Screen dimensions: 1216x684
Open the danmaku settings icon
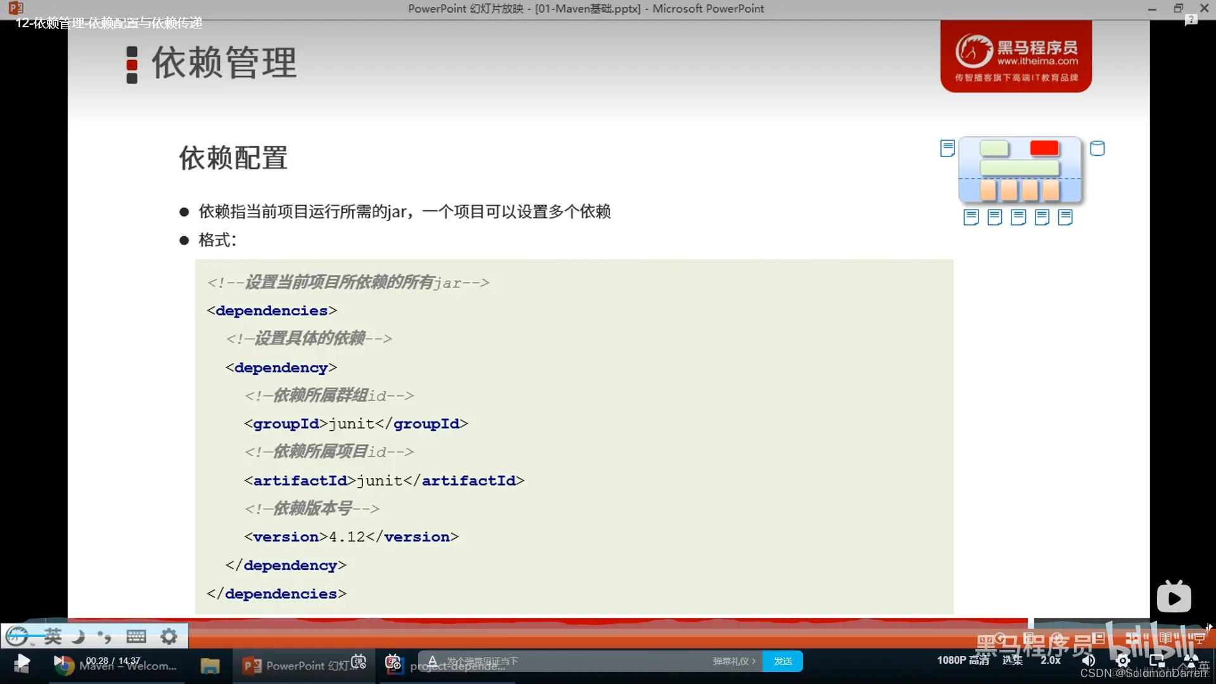point(393,662)
